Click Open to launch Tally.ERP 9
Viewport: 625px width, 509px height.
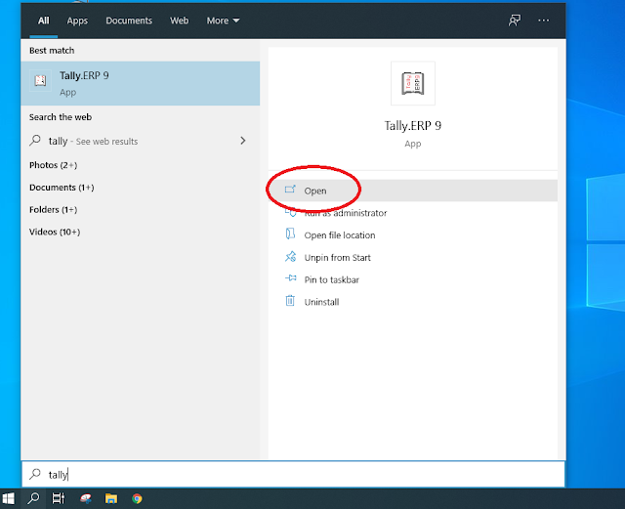click(412, 191)
